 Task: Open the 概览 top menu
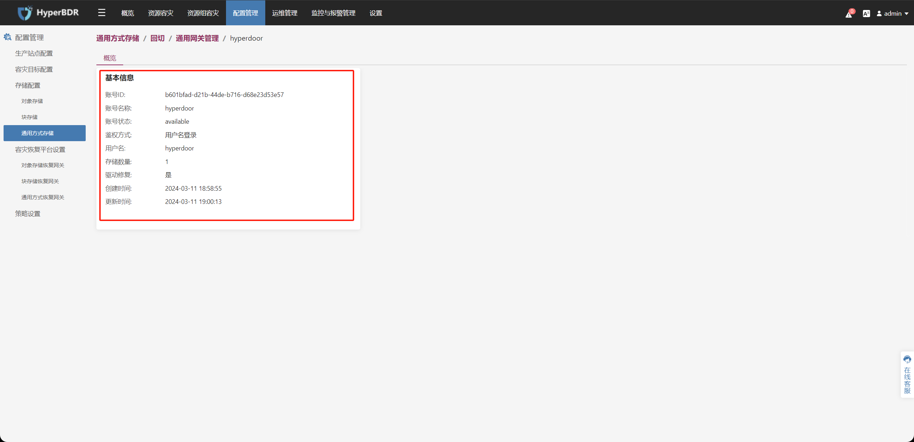point(127,13)
